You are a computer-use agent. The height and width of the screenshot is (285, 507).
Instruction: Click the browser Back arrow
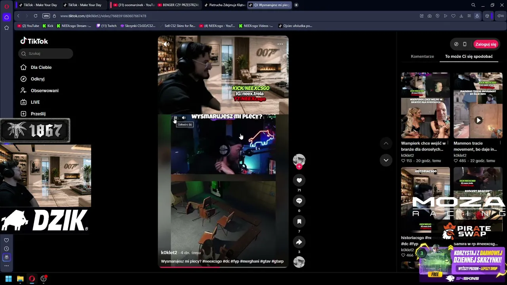(x=18, y=16)
